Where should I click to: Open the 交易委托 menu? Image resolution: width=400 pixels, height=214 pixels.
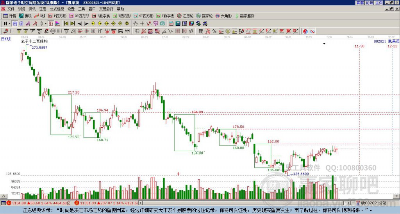point(106,9)
